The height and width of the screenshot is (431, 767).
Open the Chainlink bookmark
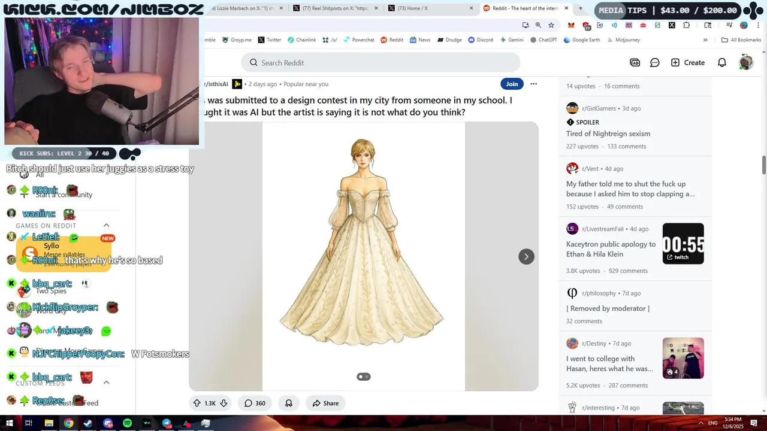(301, 40)
